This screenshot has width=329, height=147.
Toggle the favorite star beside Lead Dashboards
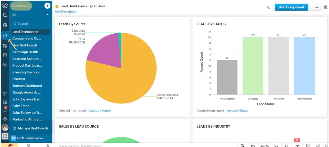click(x=57, y=6)
